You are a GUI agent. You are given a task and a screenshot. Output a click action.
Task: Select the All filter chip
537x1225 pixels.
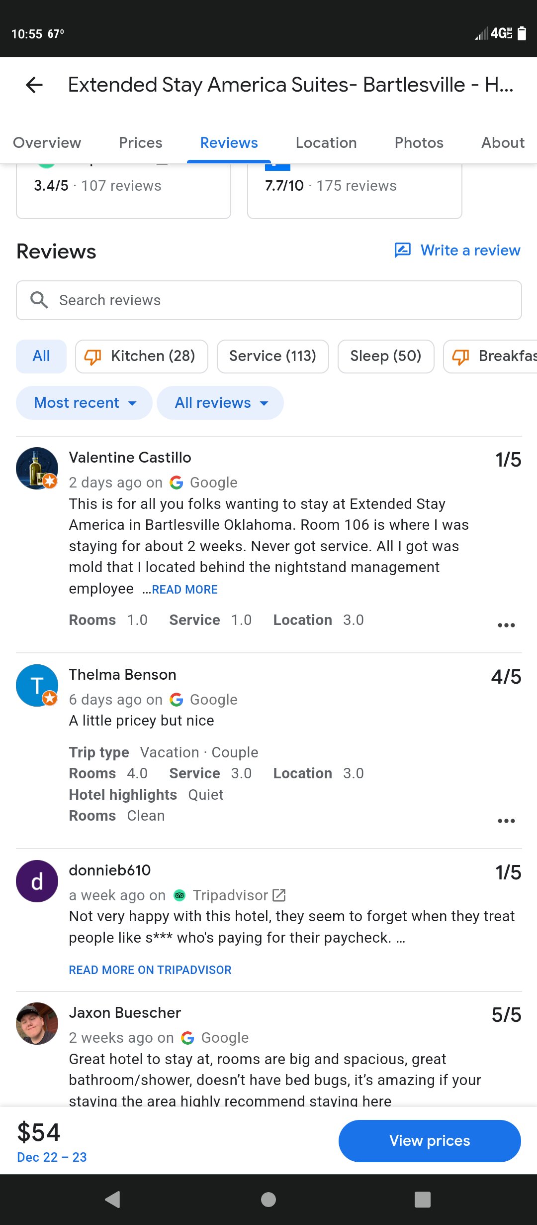point(41,356)
